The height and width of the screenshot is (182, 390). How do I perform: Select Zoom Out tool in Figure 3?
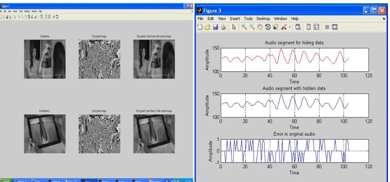pos(252,27)
